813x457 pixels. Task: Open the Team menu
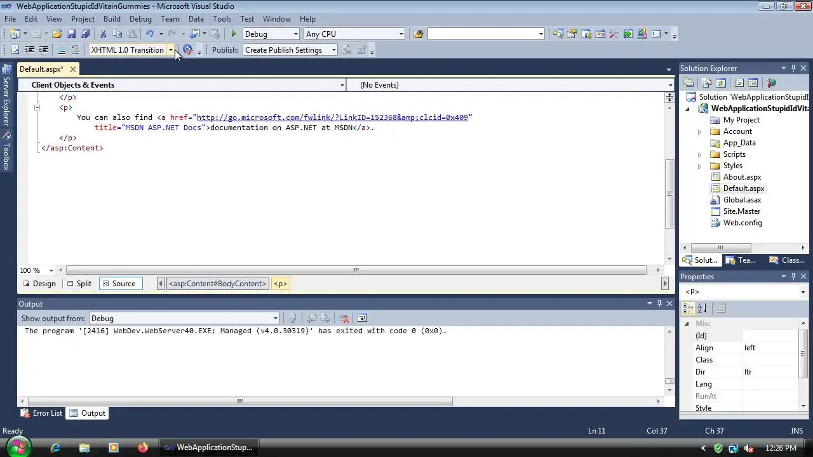tap(170, 19)
